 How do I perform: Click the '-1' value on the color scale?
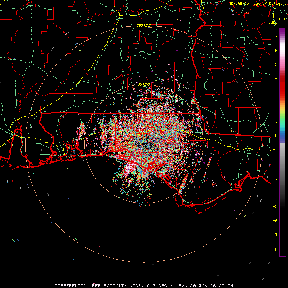(x=275, y=150)
